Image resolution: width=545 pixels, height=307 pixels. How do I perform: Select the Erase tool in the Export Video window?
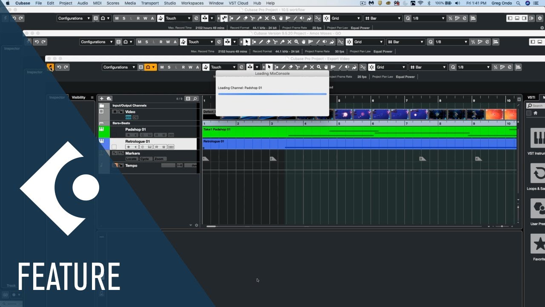point(291,67)
